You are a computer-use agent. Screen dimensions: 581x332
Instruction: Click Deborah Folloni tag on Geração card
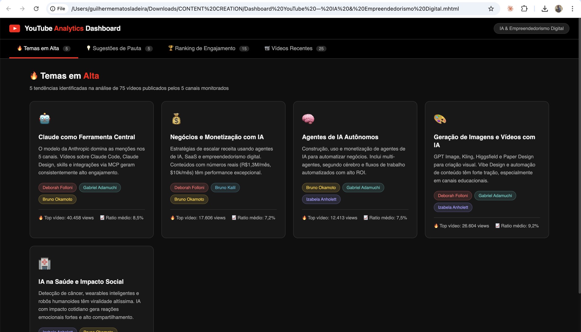[453, 196]
